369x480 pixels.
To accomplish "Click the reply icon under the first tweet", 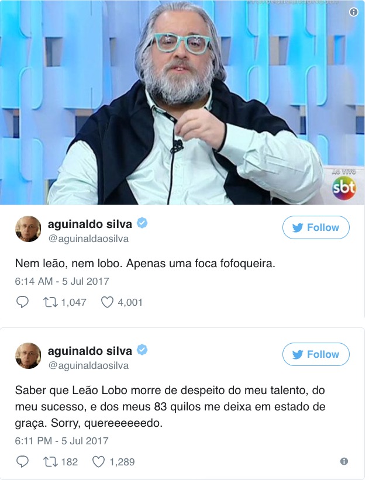I will coord(22,302).
